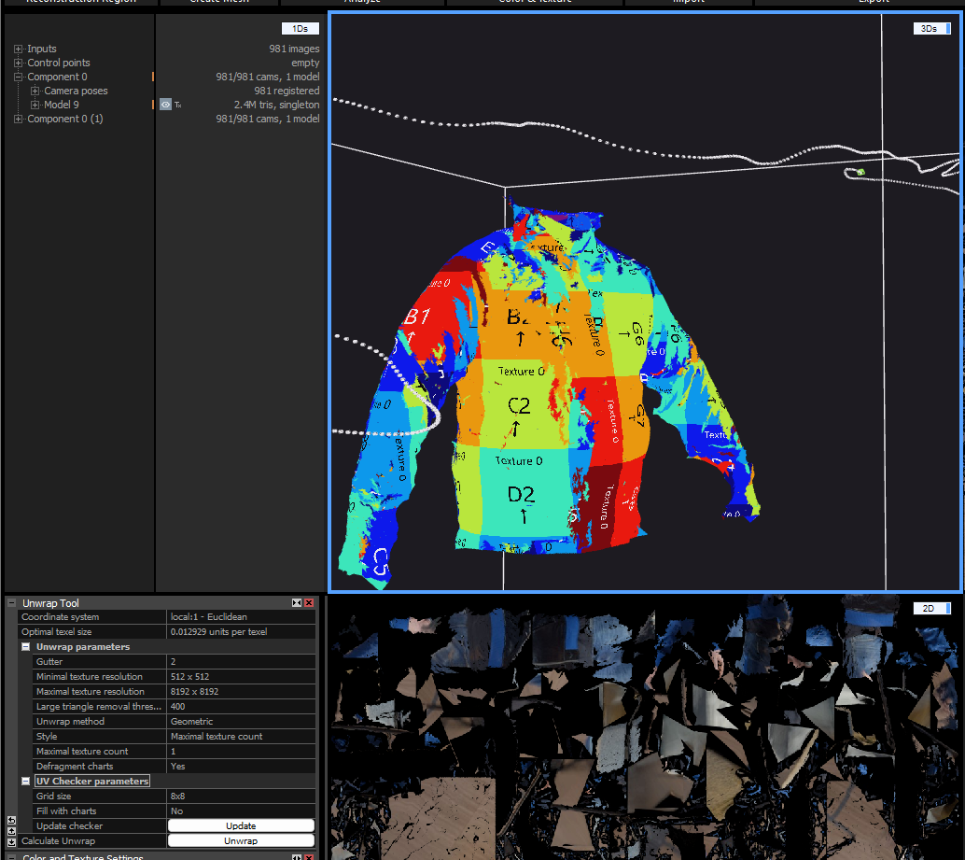Close the Unwrap Tool panel

point(309,602)
